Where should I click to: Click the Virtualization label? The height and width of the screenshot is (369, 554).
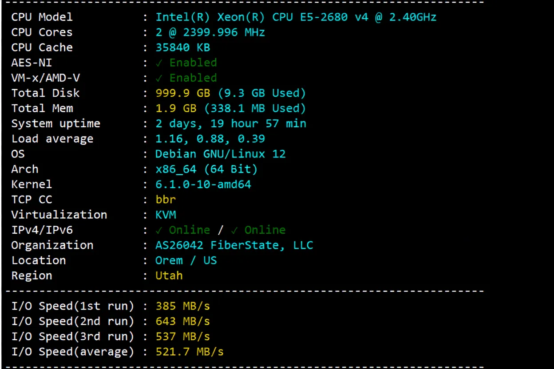click(59, 215)
